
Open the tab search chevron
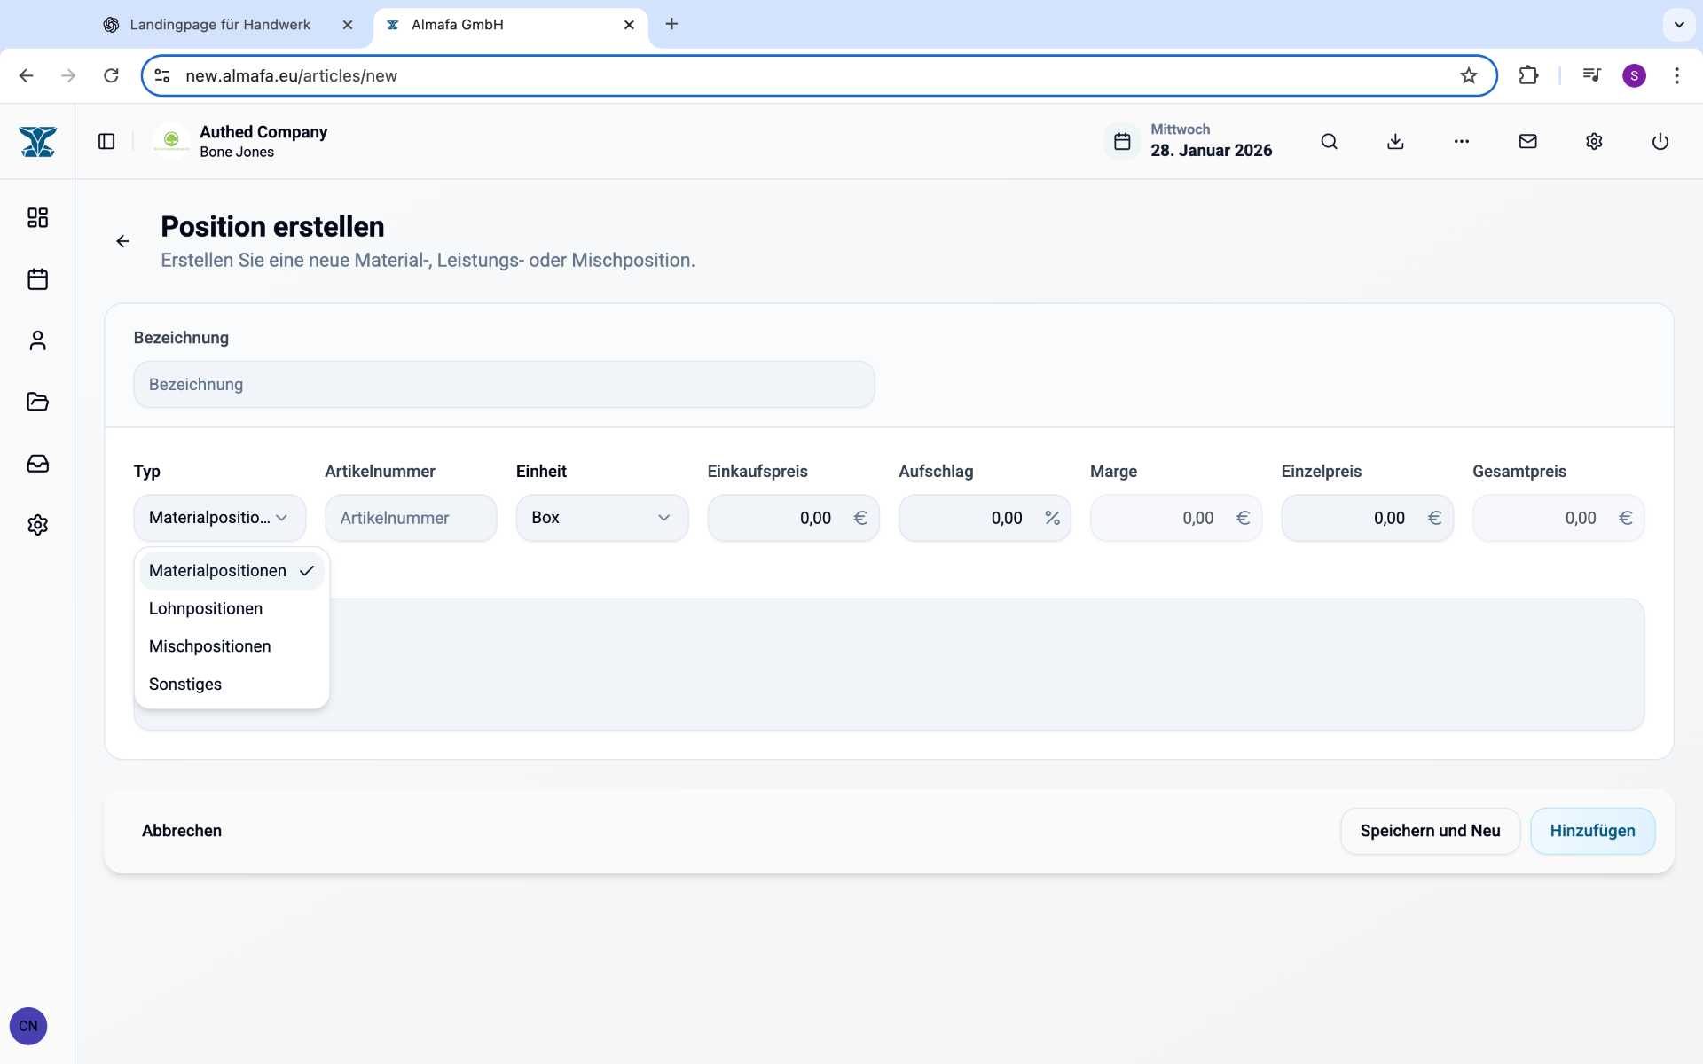pos(1679,24)
